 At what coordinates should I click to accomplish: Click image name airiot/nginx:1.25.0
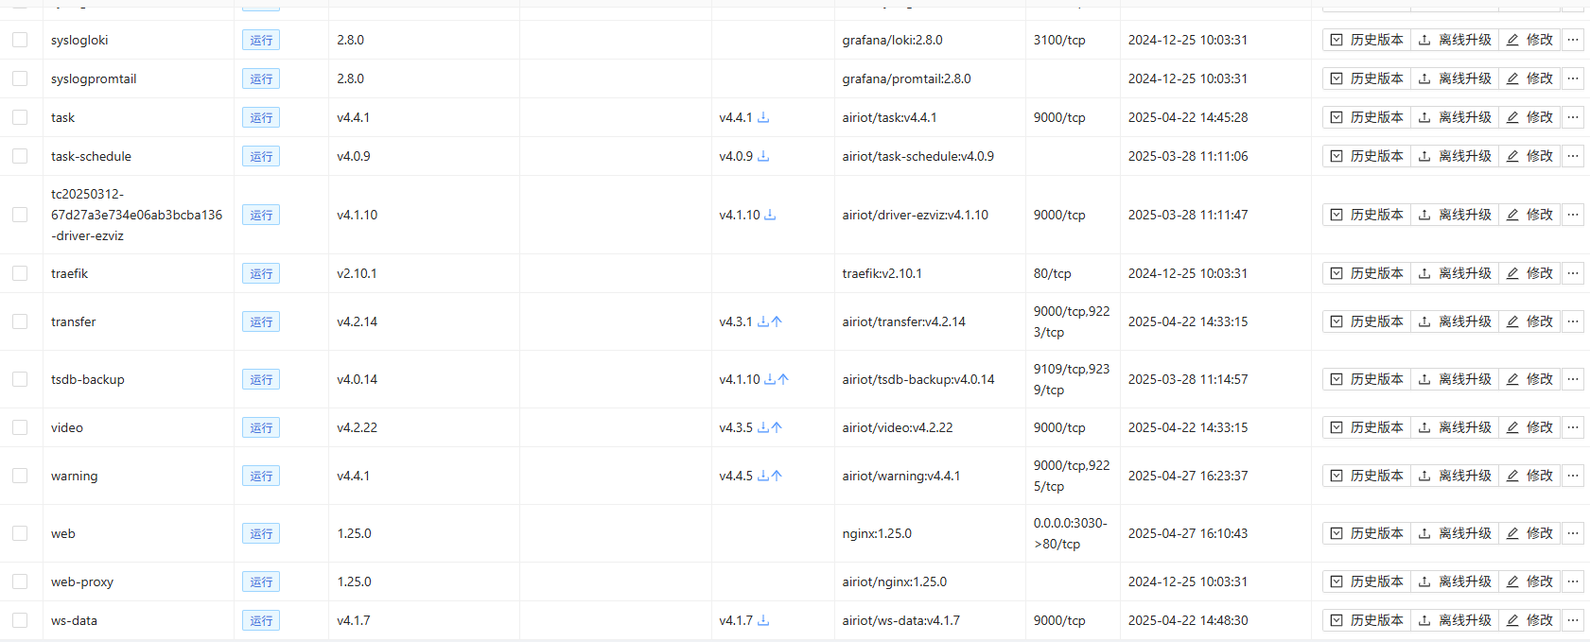(894, 581)
